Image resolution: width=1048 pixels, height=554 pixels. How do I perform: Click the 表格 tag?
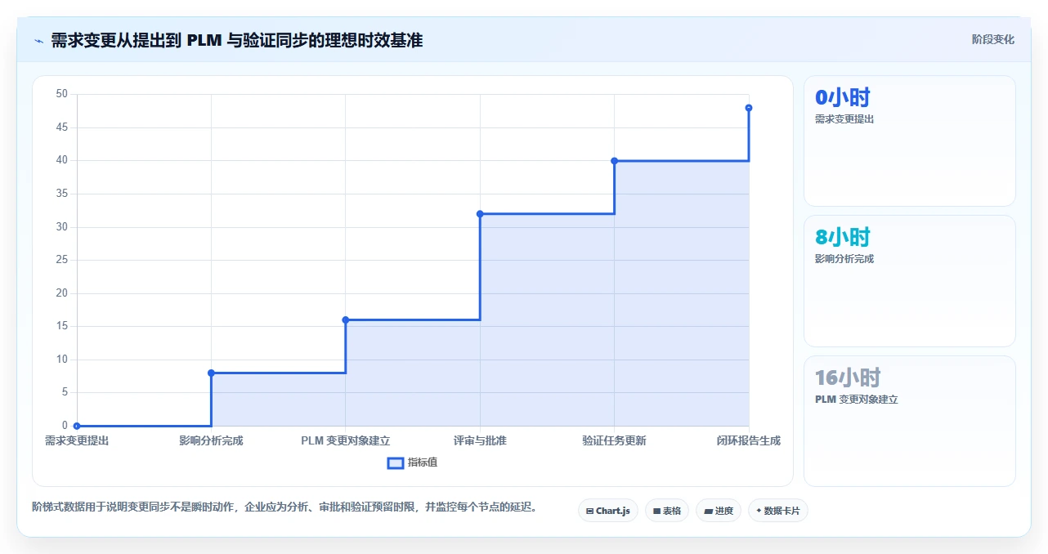point(667,511)
